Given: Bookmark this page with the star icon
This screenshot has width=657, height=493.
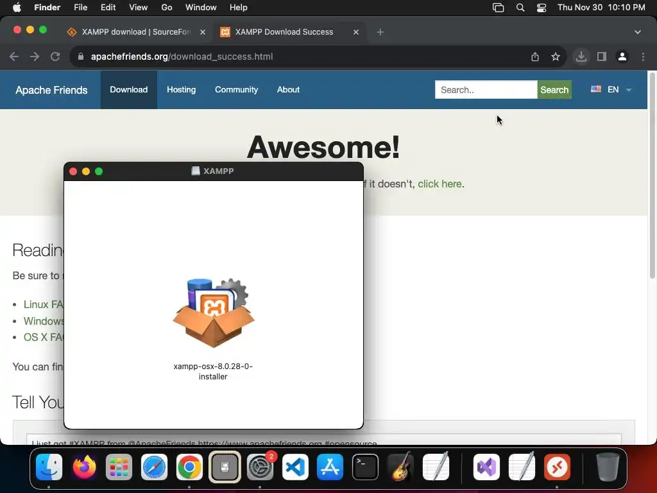Looking at the screenshot, I should click(556, 56).
